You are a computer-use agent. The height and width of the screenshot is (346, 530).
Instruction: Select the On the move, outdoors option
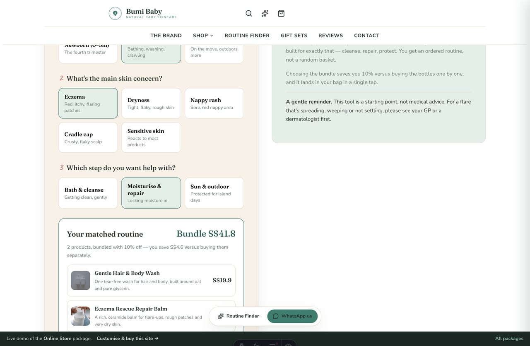(x=214, y=54)
